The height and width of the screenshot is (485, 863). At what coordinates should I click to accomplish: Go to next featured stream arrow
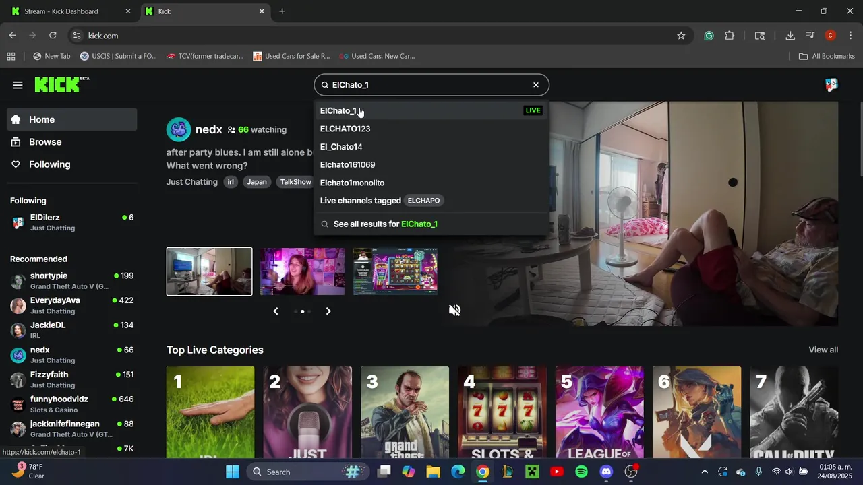[x=328, y=311]
